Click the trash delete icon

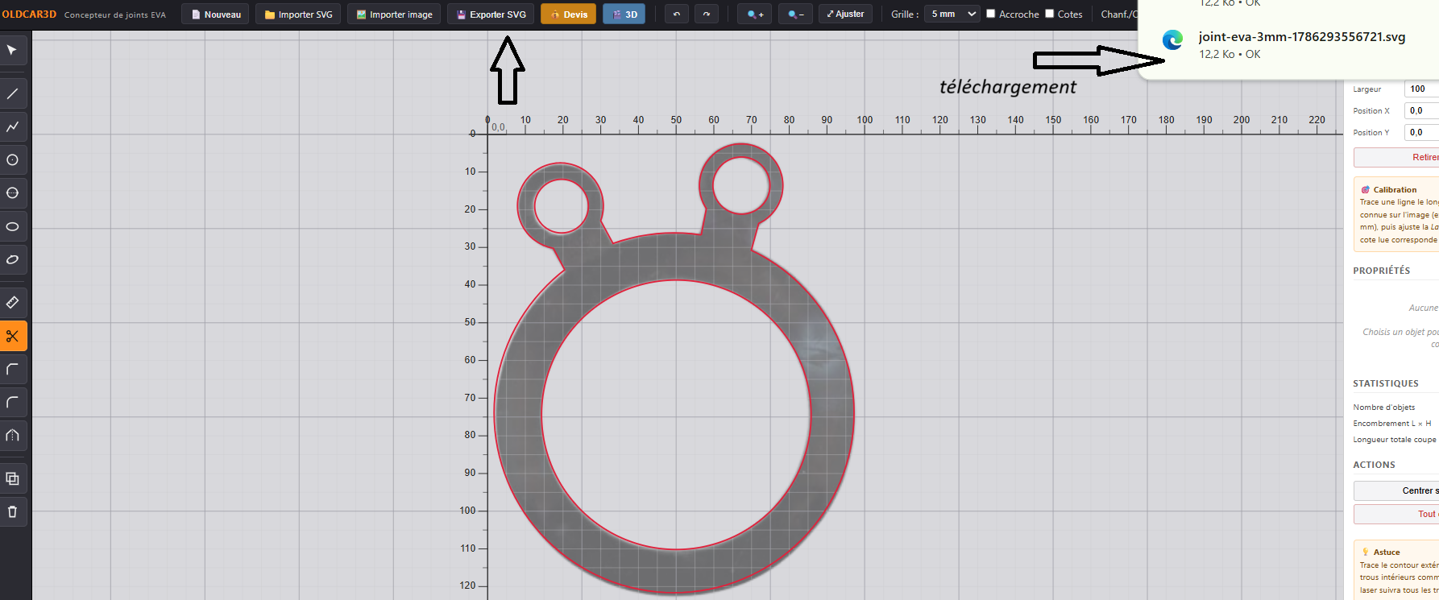coord(13,511)
